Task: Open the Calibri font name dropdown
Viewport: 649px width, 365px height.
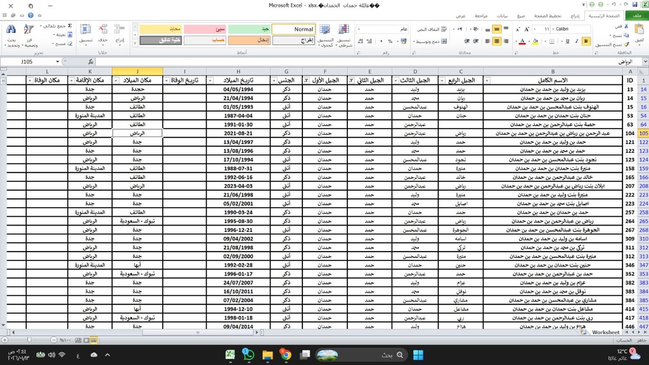Action: [553, 29]
